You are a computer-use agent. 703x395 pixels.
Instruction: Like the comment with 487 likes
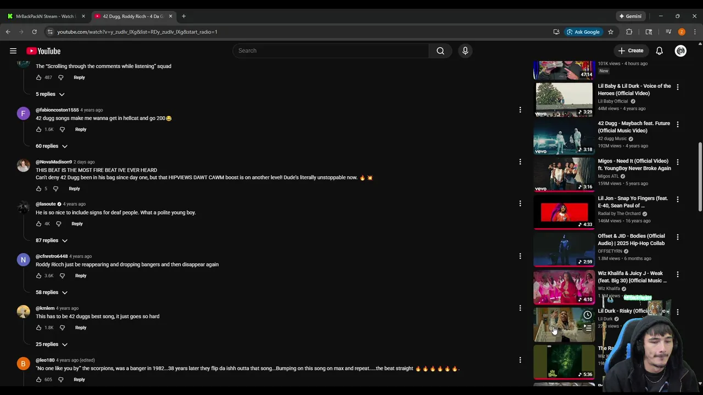tap(38, 77)
